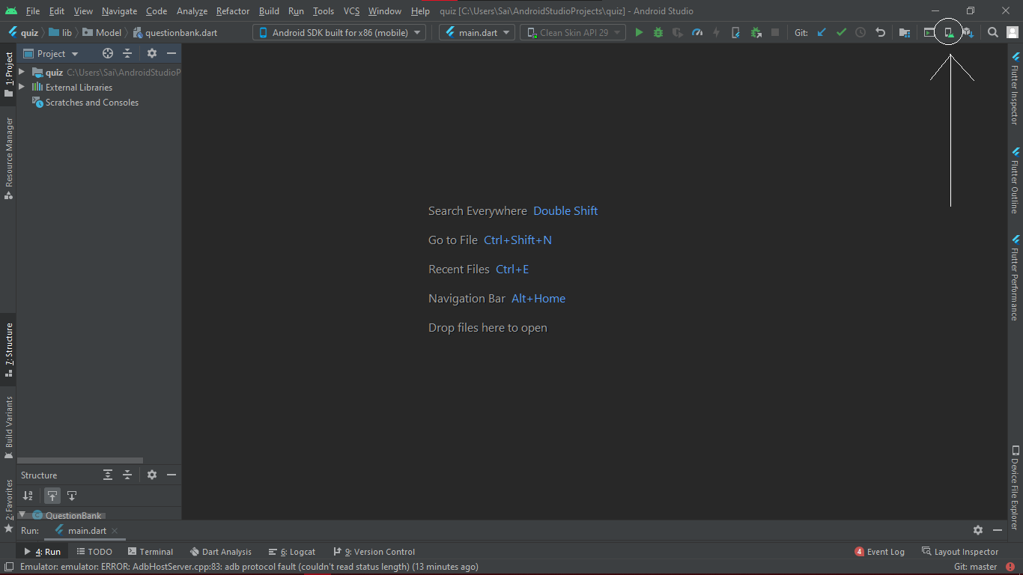Attach debugger to Android process icon
Viewport: 1023px width, 575px height.
click(756, 32)
